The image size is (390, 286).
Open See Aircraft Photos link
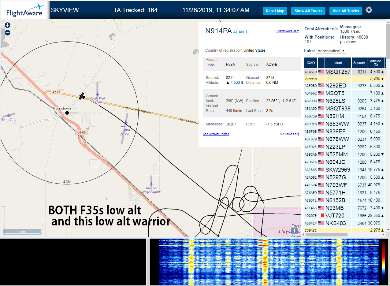coord(216,134)
